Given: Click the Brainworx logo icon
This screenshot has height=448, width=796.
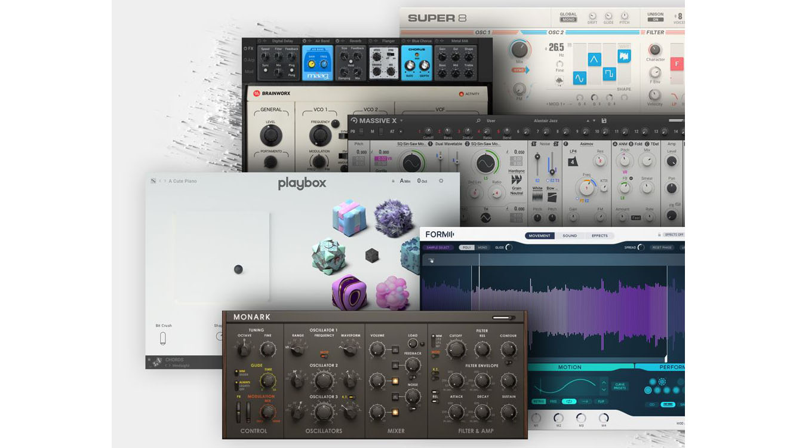Looking at the screenshot, I should point(257,93).
